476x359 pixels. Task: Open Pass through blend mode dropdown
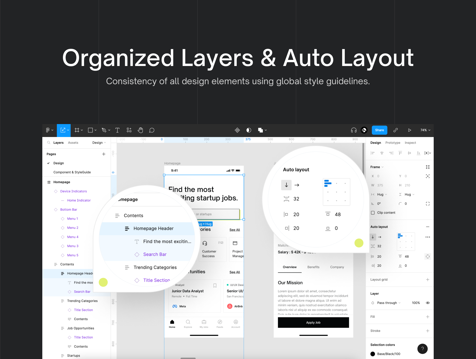click(388, 303)
